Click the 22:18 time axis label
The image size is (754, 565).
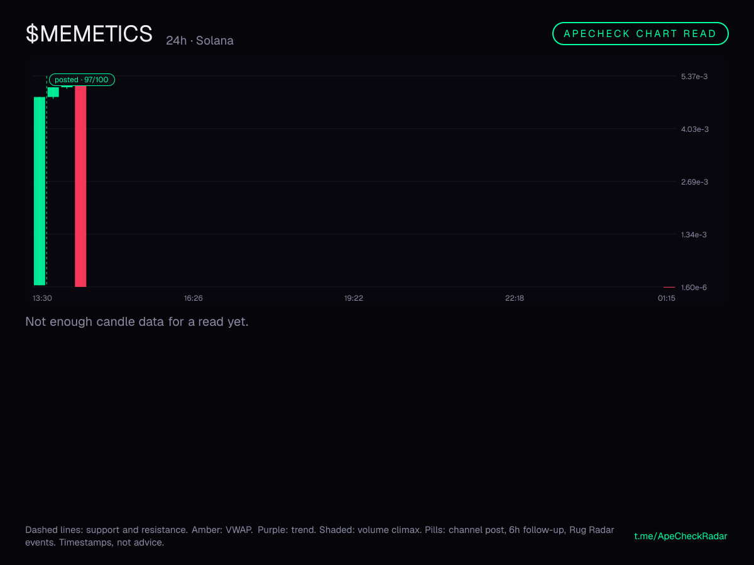click(515, 298)
